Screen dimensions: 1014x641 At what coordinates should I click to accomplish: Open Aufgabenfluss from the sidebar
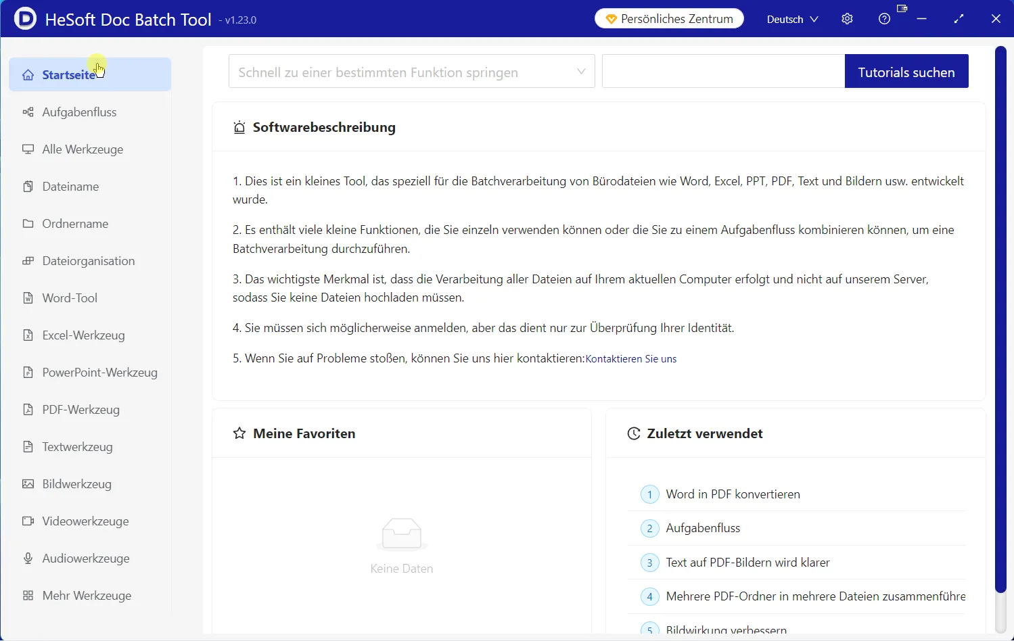coord(90,112)
